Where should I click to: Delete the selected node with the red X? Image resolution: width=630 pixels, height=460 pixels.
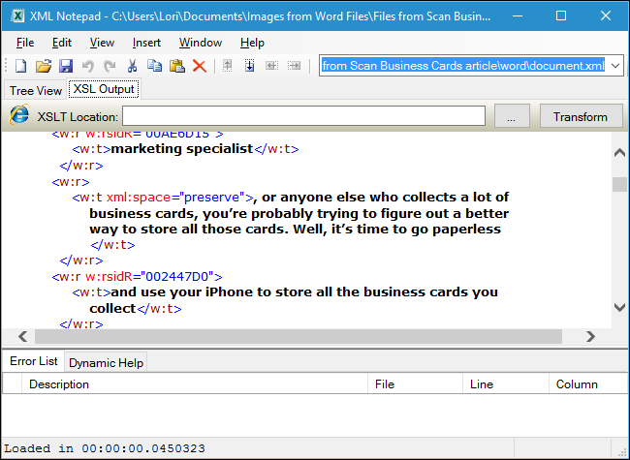(200, 66)
